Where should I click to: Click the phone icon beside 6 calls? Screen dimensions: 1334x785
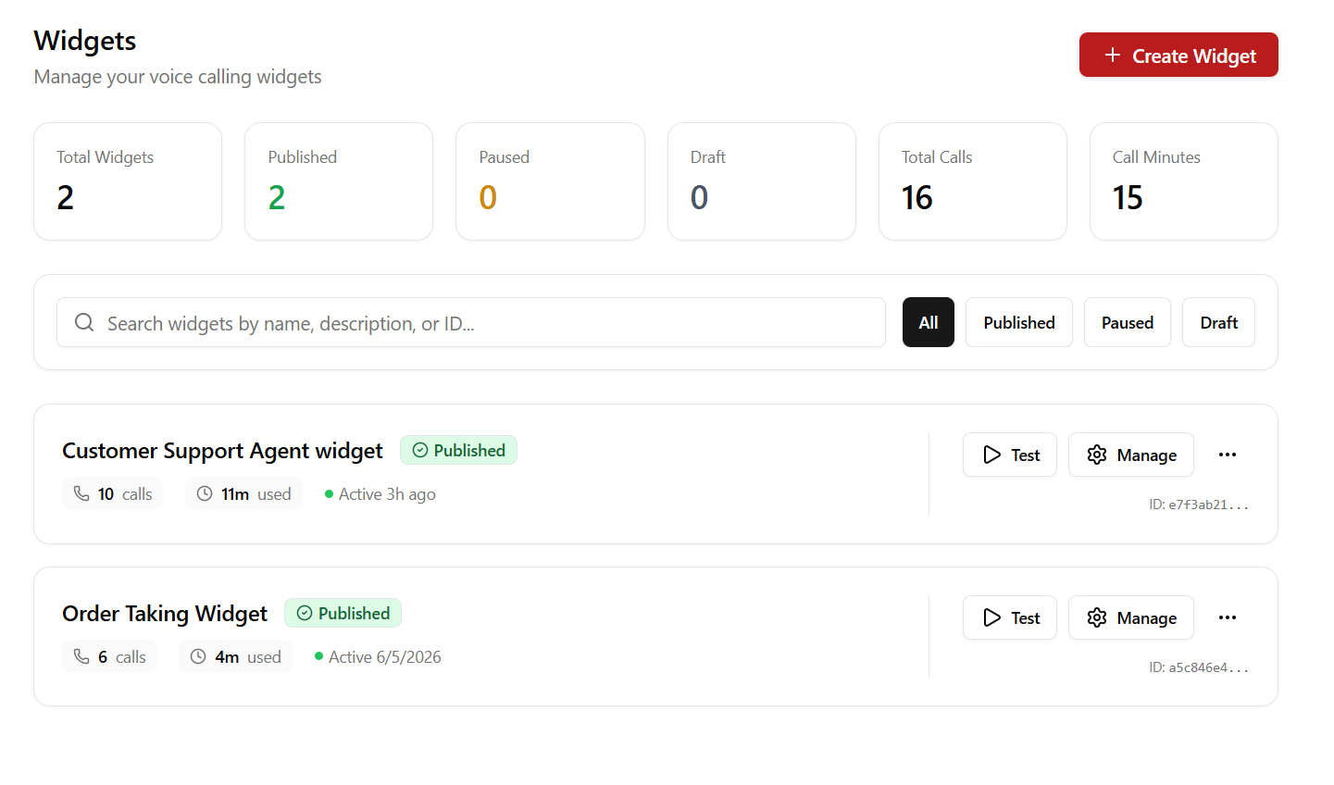[81, 656]
